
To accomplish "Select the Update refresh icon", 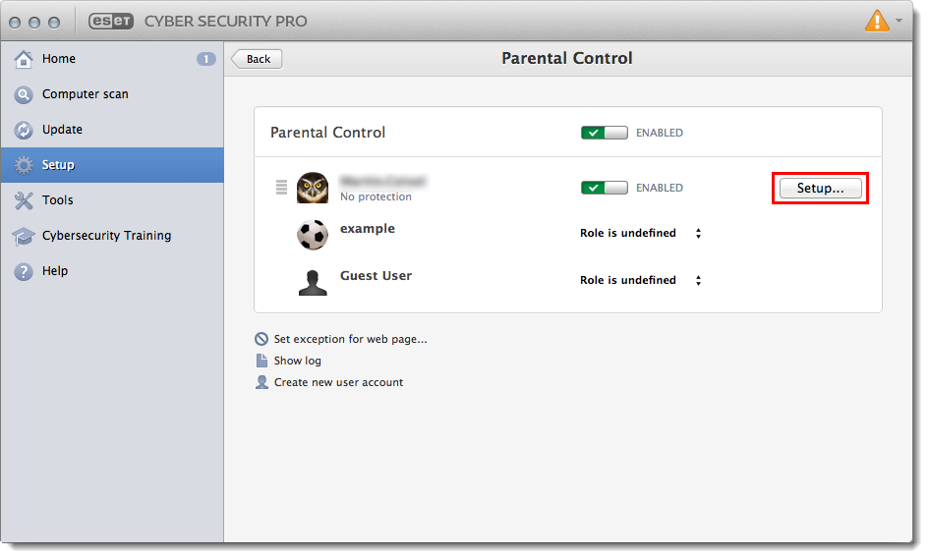I will click(x=24, y=131).
